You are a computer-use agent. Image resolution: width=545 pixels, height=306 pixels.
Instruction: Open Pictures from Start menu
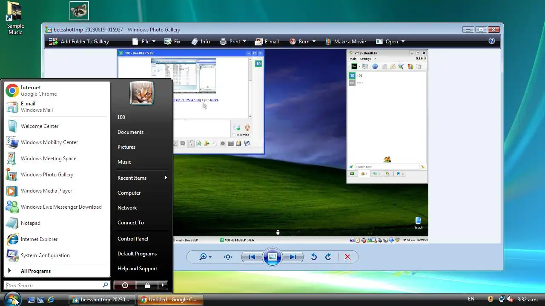pos(141,147)
